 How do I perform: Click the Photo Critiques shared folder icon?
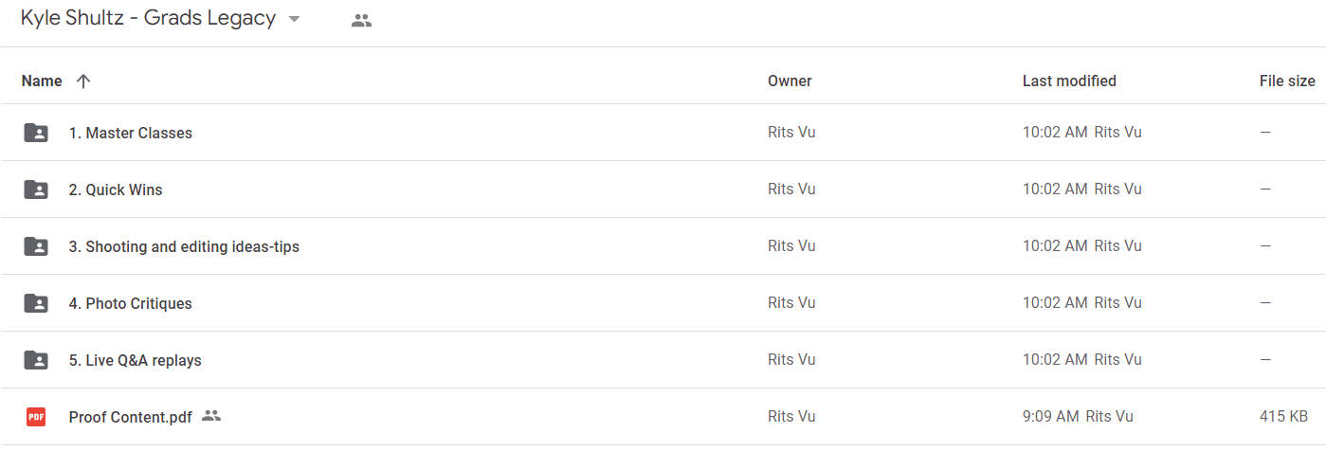tap(36, 303)
